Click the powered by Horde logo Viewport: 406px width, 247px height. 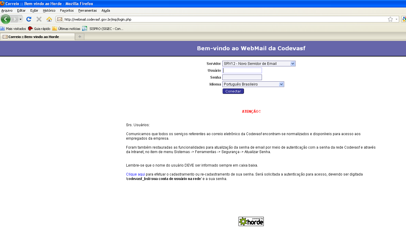click(x=251, y=221)
